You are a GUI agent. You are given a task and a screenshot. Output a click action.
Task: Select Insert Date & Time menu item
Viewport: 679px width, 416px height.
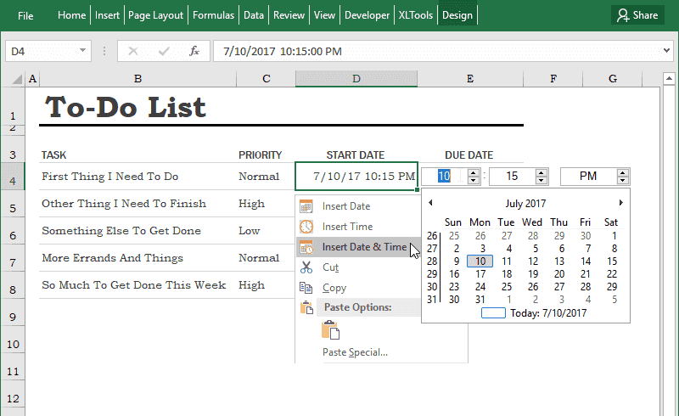(x=358, y=247)
